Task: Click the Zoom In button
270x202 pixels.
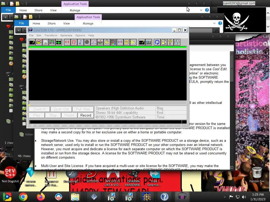Action: click(40, 109)
